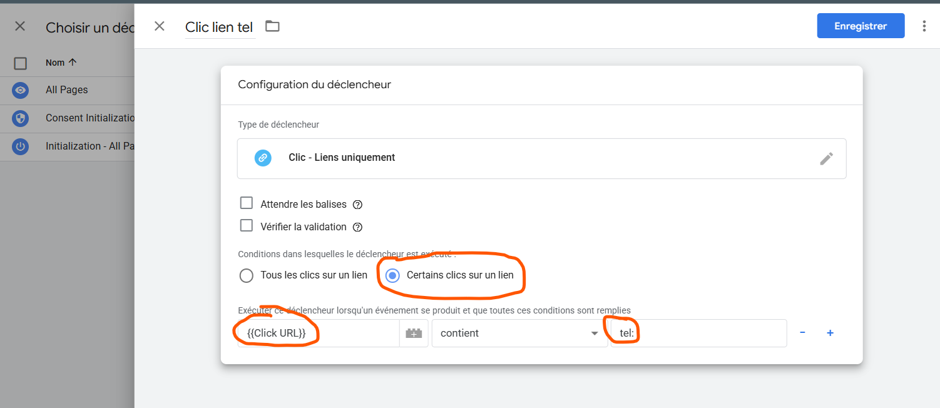Screen dimensions: 940x408
Task: Open the {{Click URL}} variable dropdown
Action: point(318,334)
